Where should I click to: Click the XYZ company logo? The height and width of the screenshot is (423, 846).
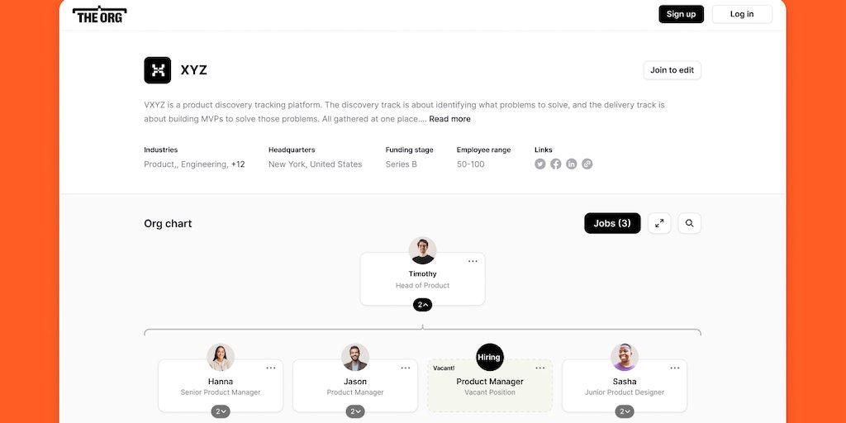(x=157, y=70)
